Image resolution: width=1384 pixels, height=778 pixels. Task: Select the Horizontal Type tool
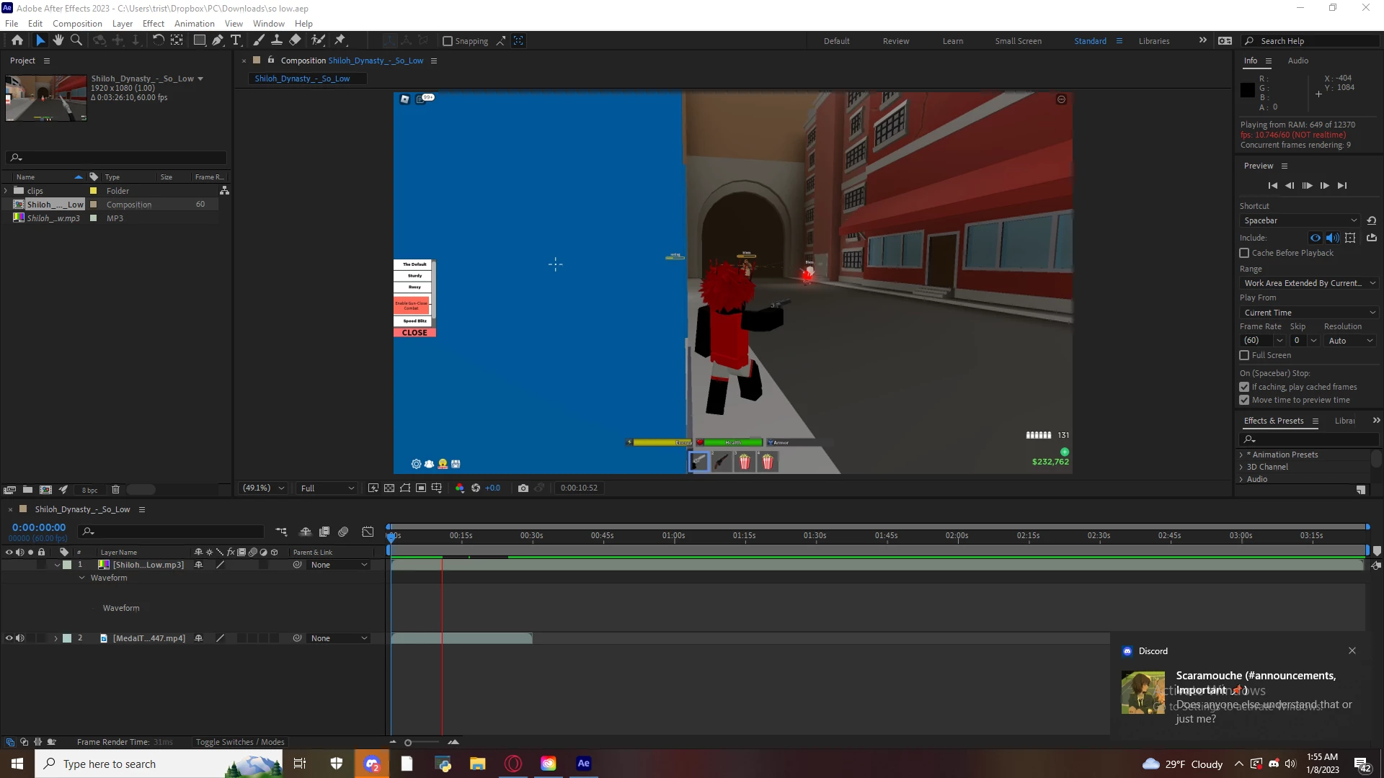236,40
